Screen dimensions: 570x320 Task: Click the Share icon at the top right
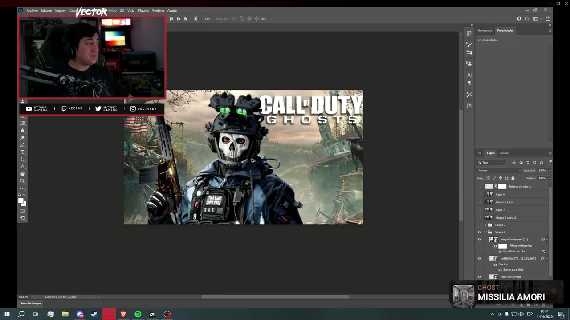(548, 19)
